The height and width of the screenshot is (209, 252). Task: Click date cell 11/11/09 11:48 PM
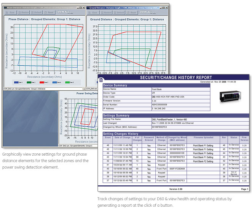pyautogui.click(x=123, y=145)
